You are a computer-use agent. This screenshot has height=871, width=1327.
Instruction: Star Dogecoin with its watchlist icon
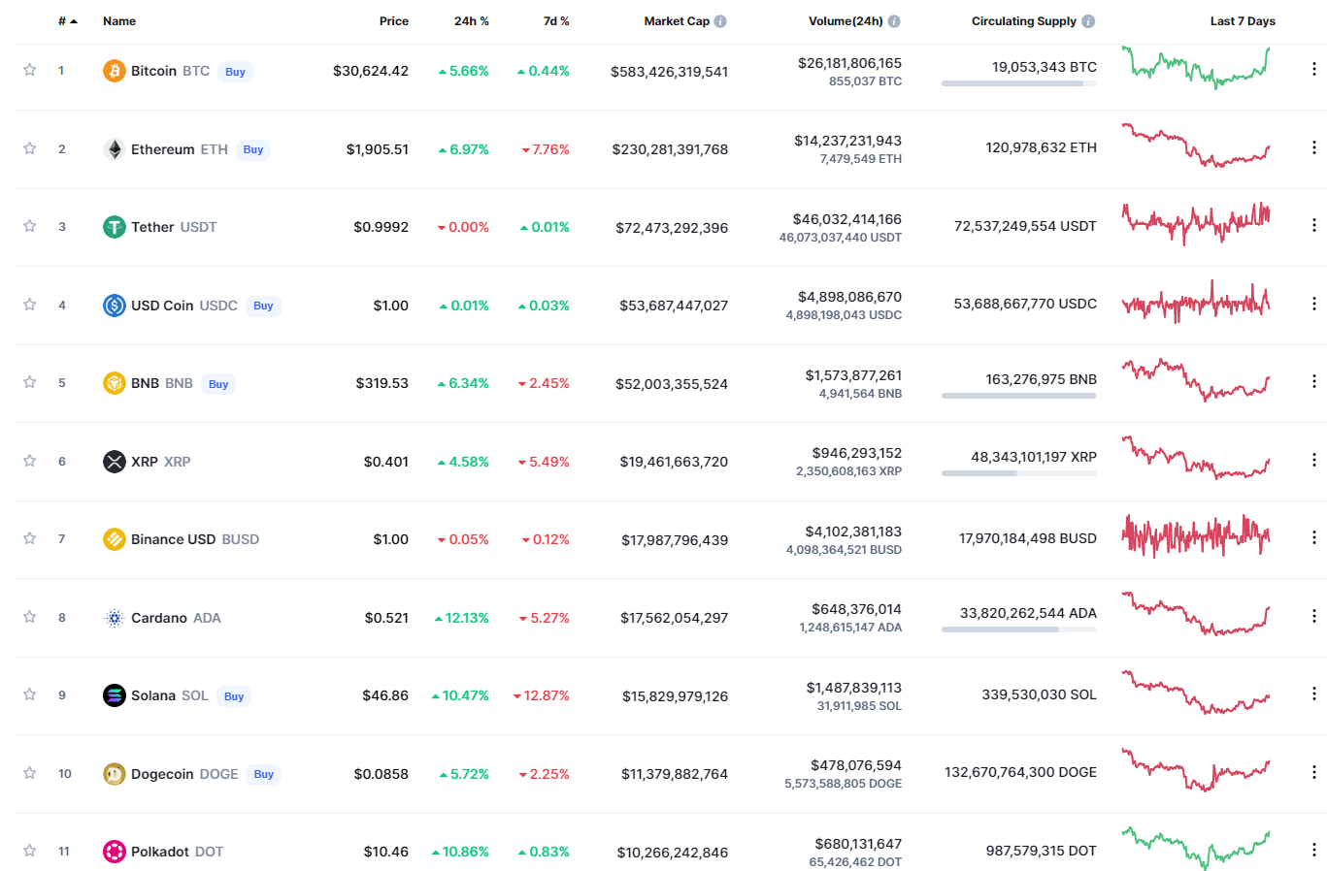tap(30, 773)
